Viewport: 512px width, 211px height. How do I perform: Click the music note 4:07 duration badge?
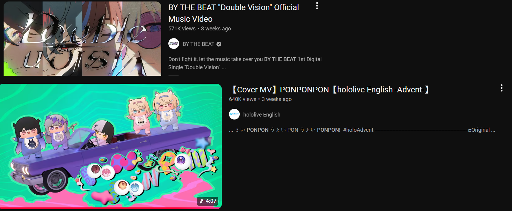coord(208,201)
